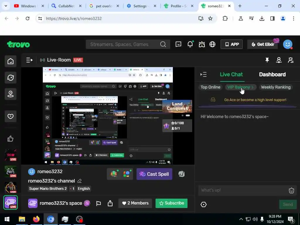Toggle the Live-Room sidebar list icon
The height and width of the screenshot is (225, 300).
pos(29,60)
